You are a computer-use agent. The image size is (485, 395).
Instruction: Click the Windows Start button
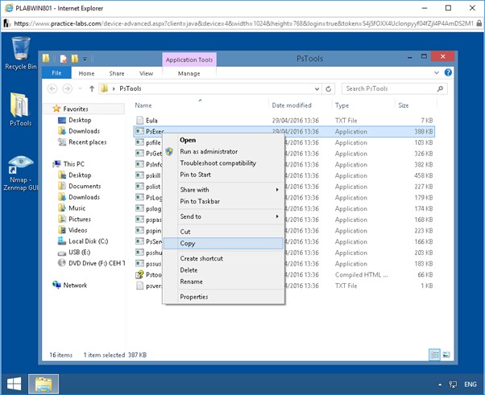click(14, 384)
